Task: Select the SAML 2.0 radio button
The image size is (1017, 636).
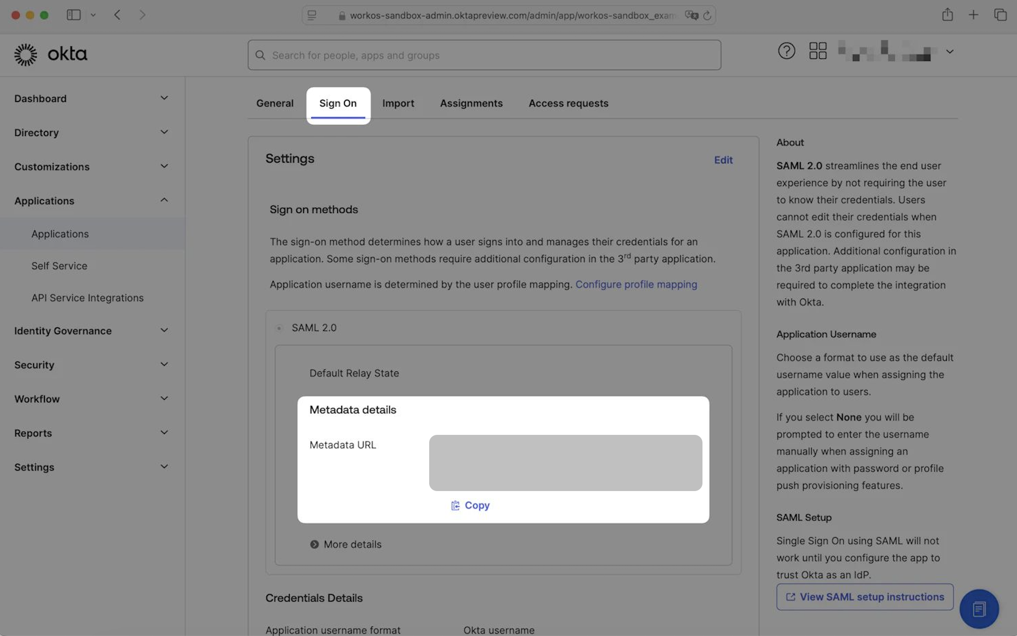Action: point(279,328)
